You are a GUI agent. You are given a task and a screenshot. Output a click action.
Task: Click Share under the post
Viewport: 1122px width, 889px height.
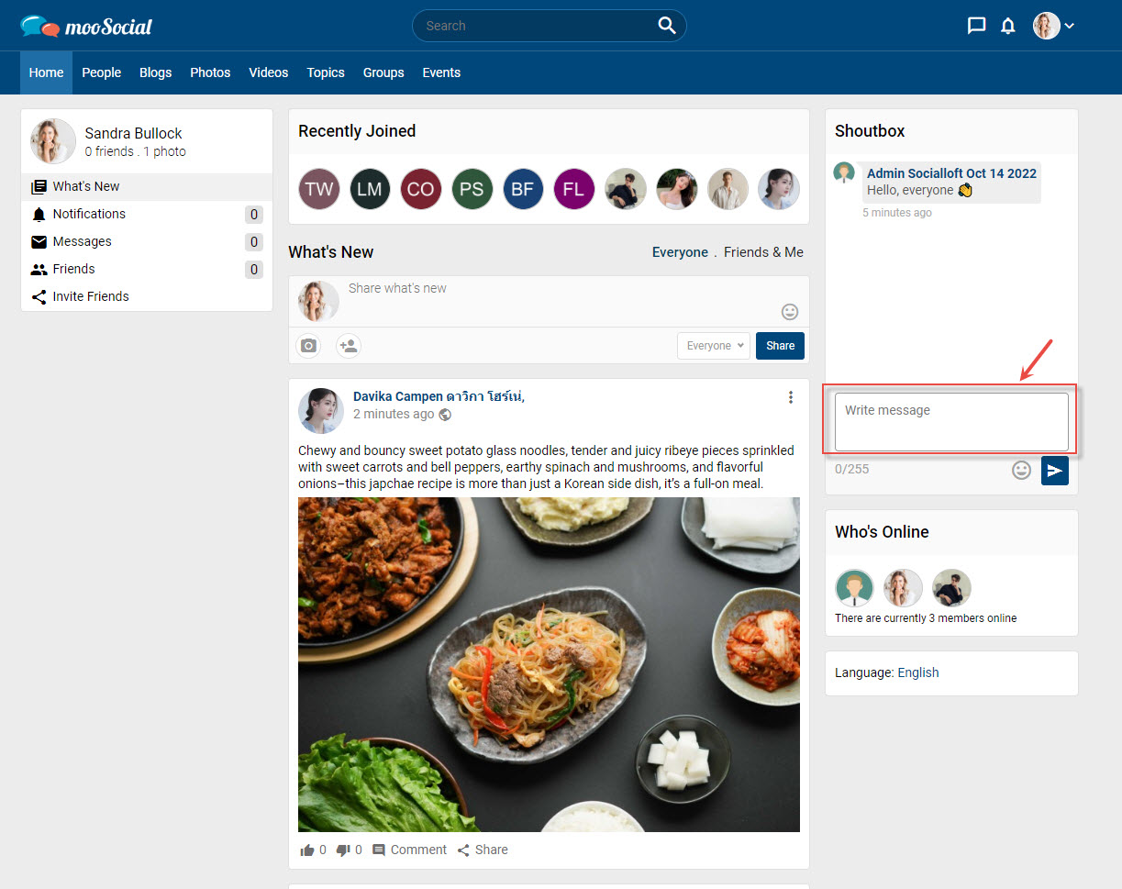click(483, 850)
